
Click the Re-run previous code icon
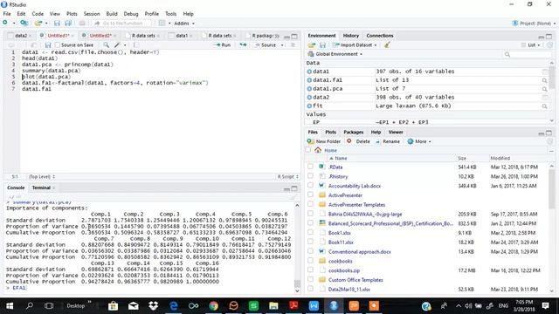(x=243, y=45)
